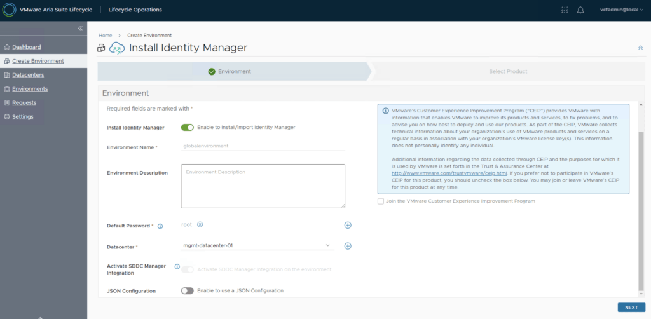The width and height of the screenshot is (651, 319).
Task: Check Join the VMware Customer Experience Improvement Program
Action: pyautogui.click(x=381, y=201)
